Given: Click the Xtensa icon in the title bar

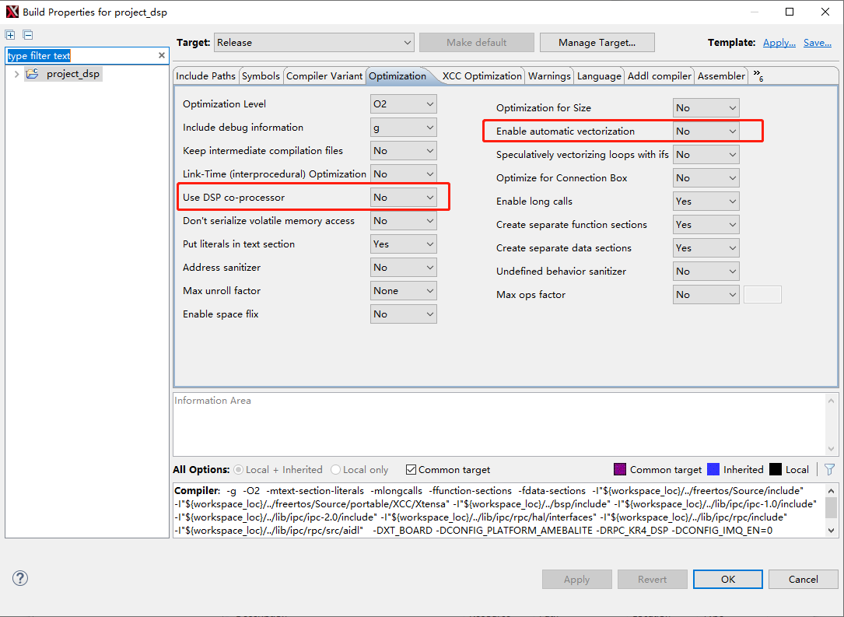Looking at the screenshot, I should click(x=12, y=12).
